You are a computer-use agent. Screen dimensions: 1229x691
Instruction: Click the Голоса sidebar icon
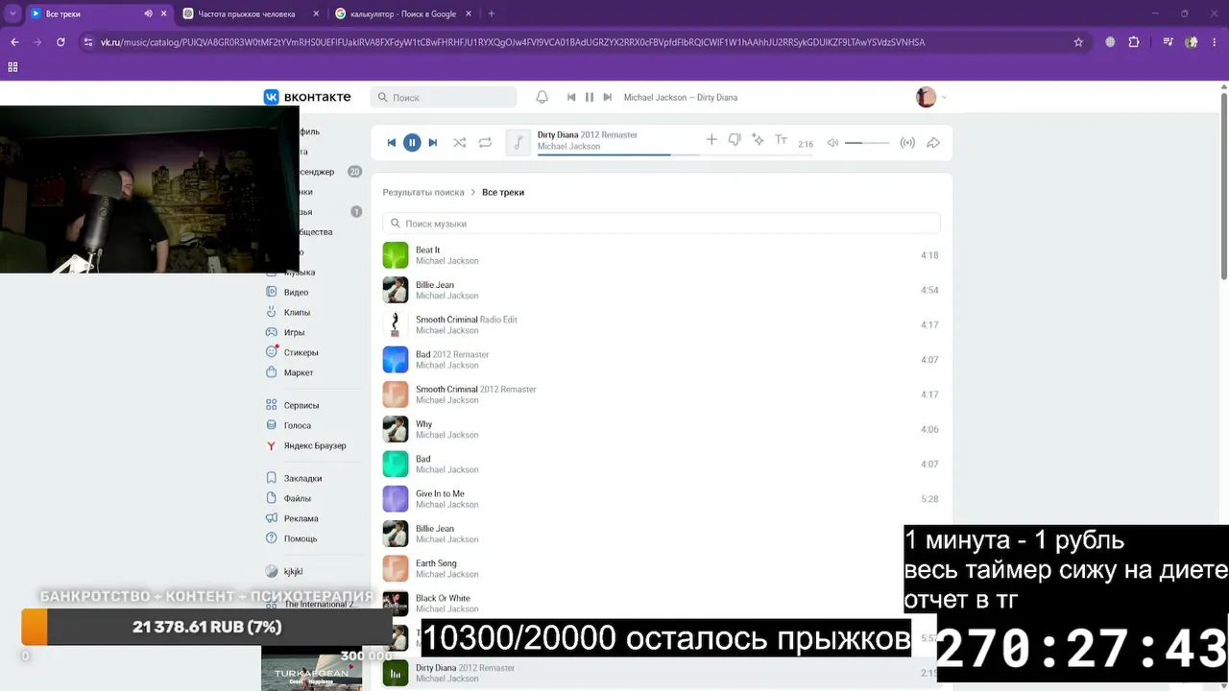(272, 425)
